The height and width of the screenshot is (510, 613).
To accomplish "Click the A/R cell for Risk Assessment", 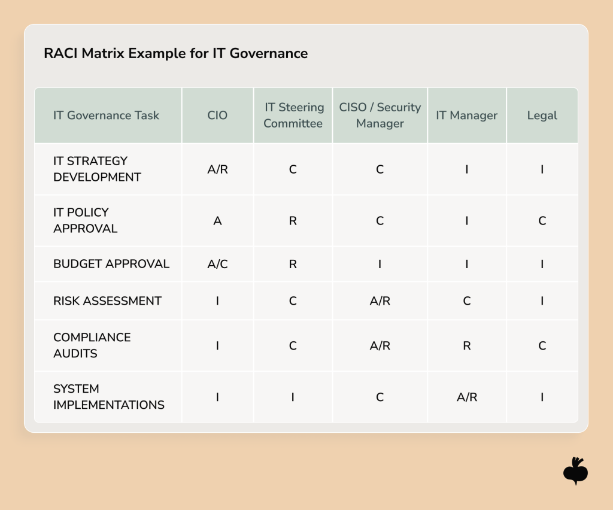I will point(380,301).
